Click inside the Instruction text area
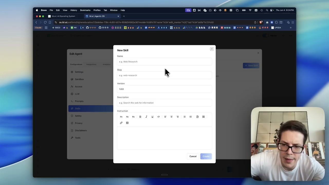Screen dimensions: 329x185 (x=164, y=138)
